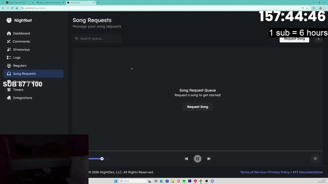
Task: Switch to the TikTok browser tab
Action: pyautogui.click(x=20, y=3)
